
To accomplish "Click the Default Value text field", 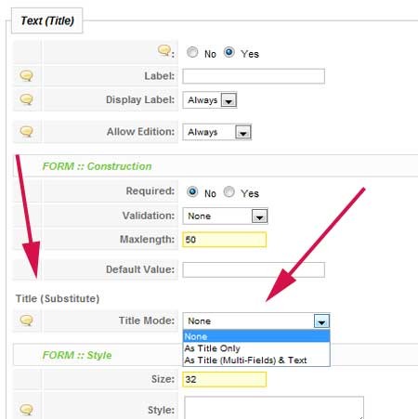I will (x=254, y=269).
